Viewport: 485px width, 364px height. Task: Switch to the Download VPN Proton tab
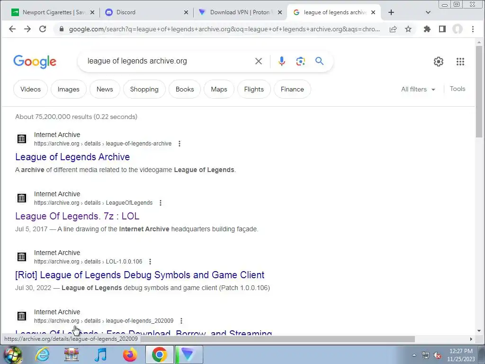(x=240, y=12)
